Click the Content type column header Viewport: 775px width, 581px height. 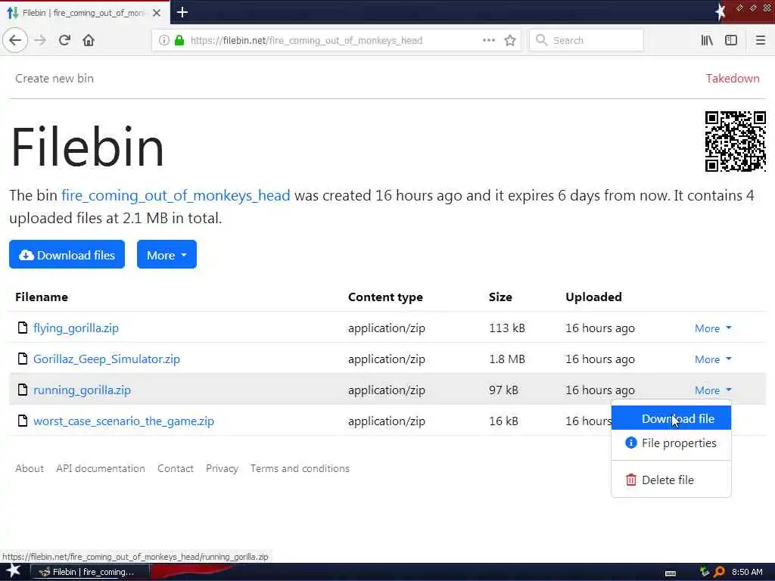(385, 297)
